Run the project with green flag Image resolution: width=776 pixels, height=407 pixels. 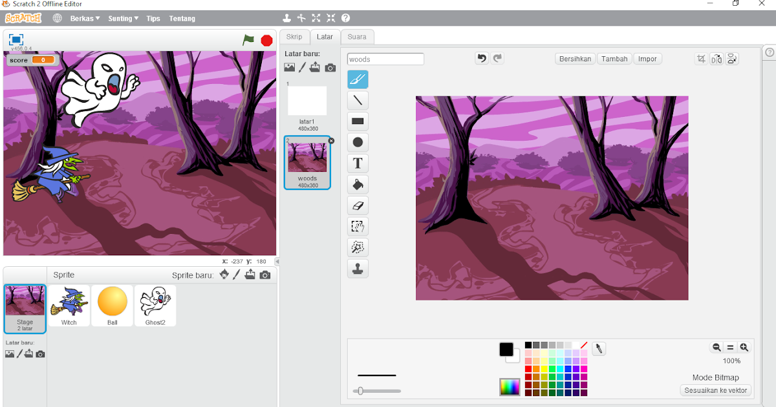coord(248,40)
